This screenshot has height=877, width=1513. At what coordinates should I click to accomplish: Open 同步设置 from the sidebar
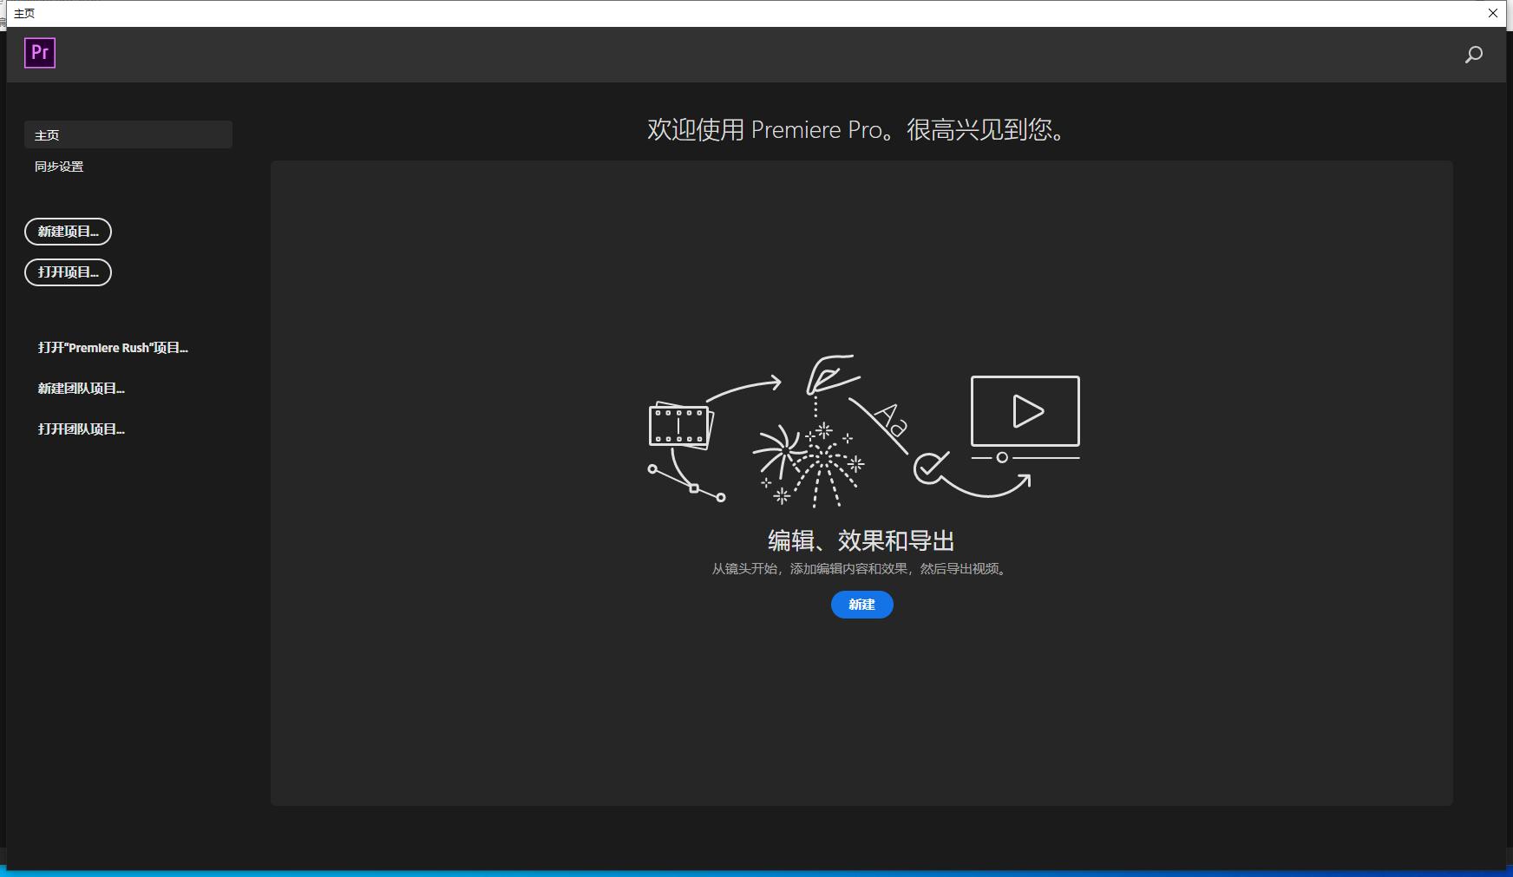pyautogui.click(x=58, y=166)
